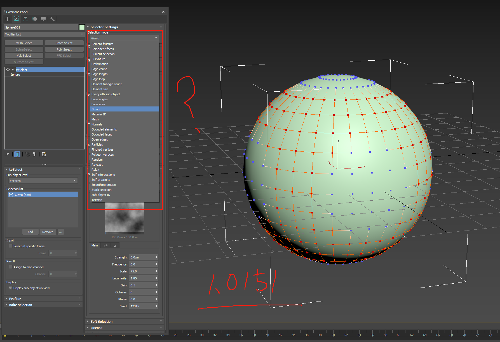Screen dimensions: 500x342
Task: Click the Sphere001 object color swatch
Action: point(82,27)
